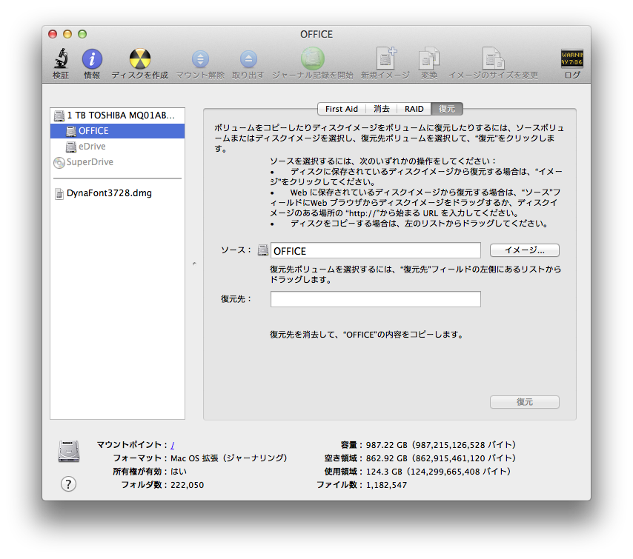This screenshot has height=559, width=633.
Task: Select SuperDrive in the sidebar
Action: (x=117, y=162)
